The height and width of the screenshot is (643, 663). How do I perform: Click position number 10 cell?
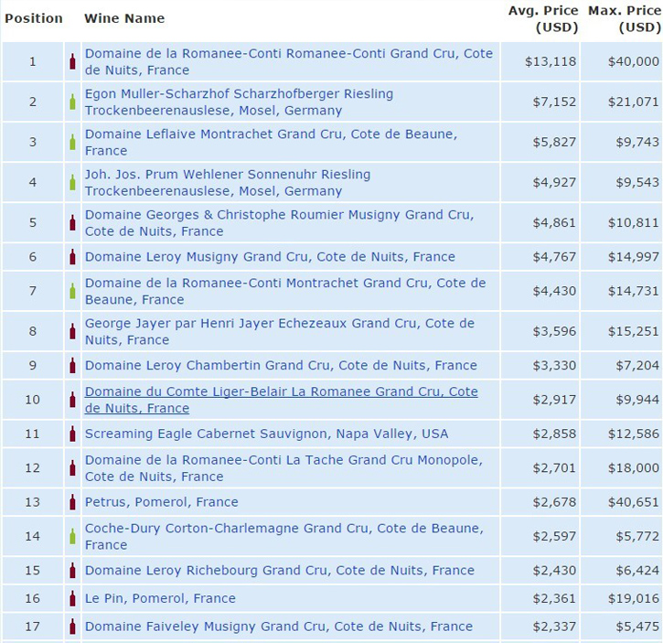tap(33, 400)
